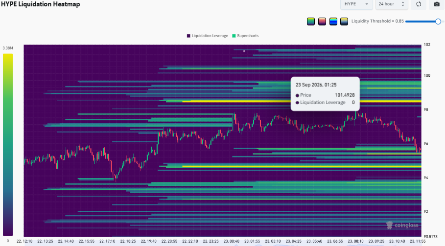This screenshot has width=445, height=246.
Task: Take a screenshot with the camera icon
Action: point(437,4)
